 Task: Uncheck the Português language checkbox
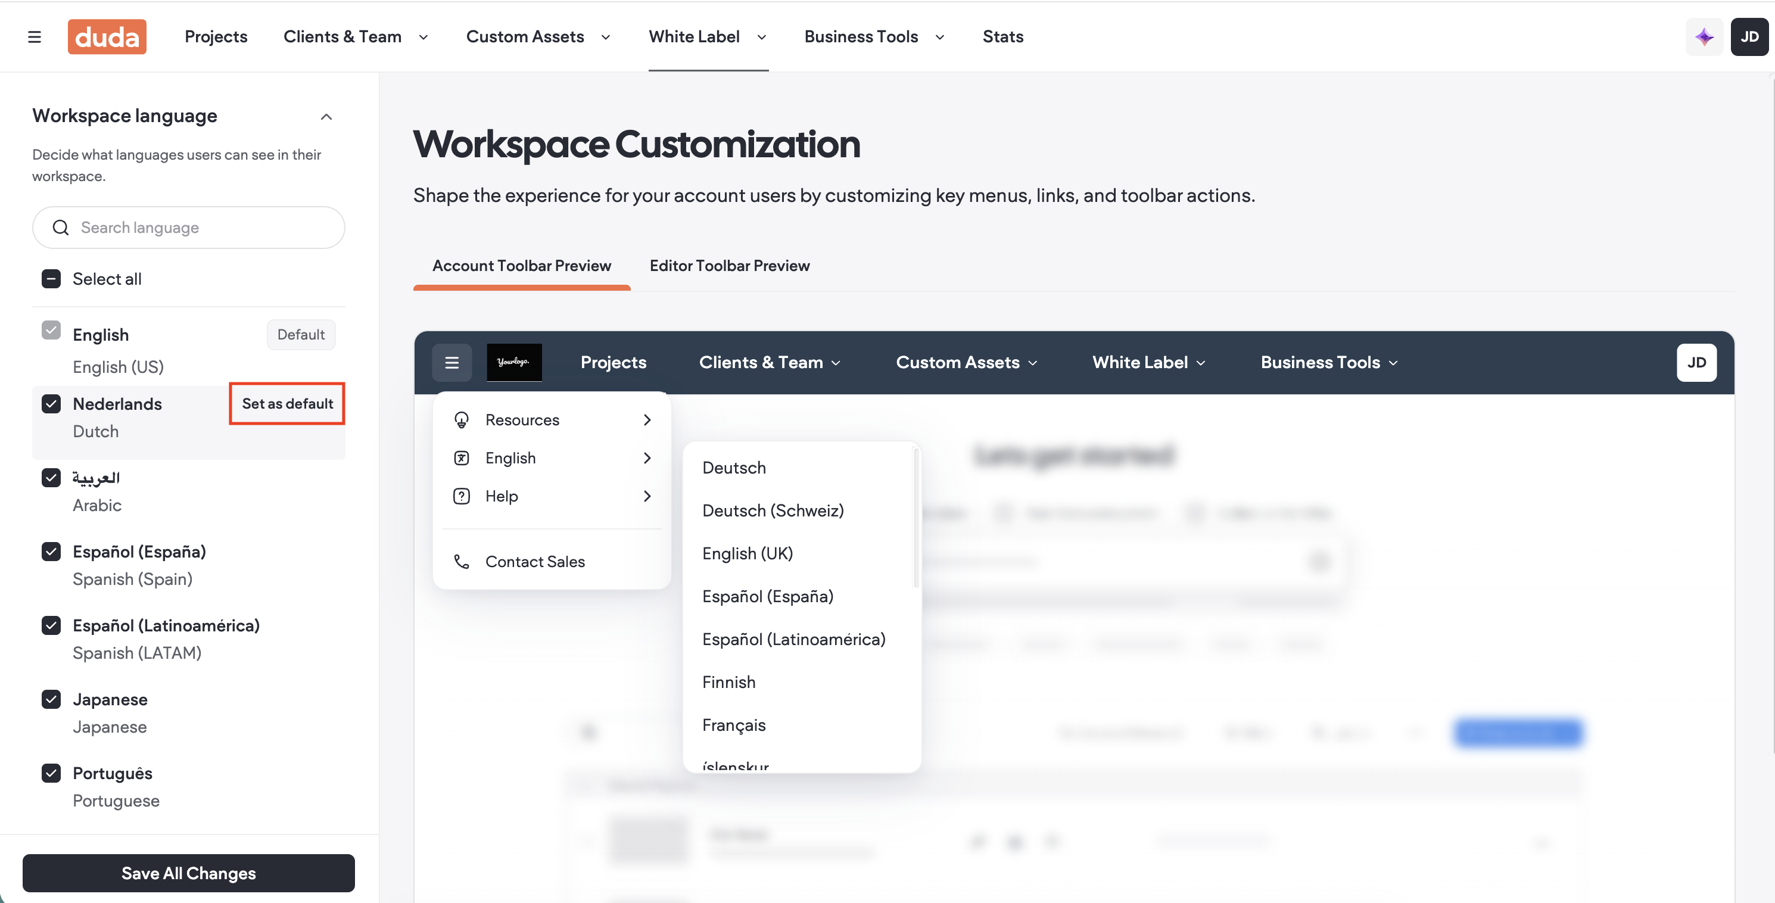point(51,773)
